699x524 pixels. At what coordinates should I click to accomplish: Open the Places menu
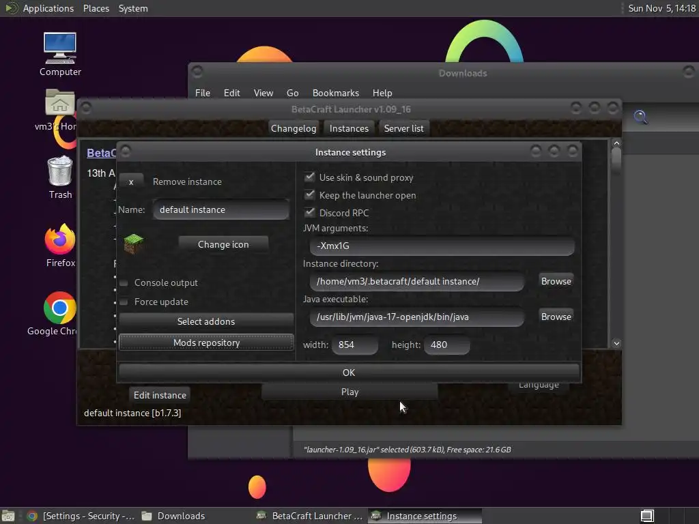tap(96, 8)
